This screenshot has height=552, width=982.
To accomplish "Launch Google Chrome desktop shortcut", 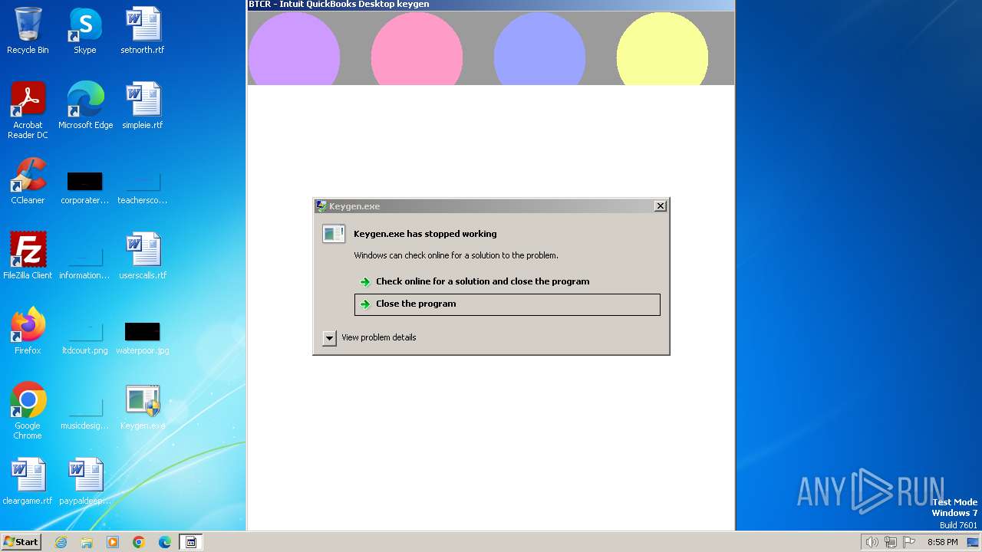I will tap(28, 410).
